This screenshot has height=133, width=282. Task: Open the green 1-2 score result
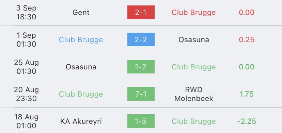point(141,67)
